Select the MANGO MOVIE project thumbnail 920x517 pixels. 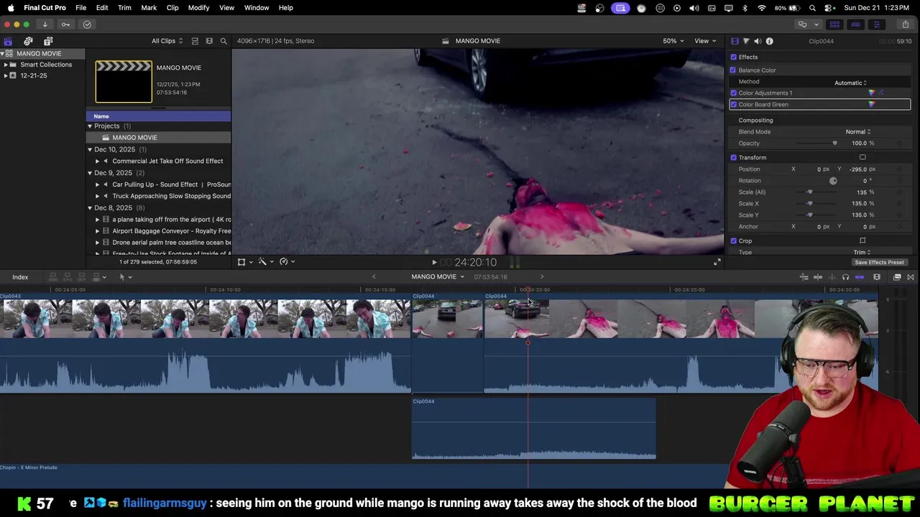[124, 82]
